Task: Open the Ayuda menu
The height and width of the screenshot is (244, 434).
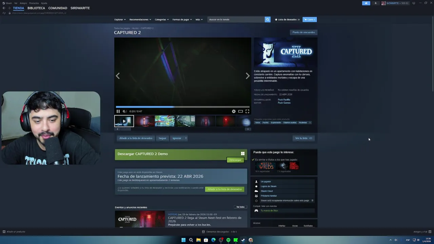Action: [44, 3]
